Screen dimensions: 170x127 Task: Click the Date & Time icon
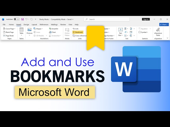pyautogui.click(x=131, y=32)
